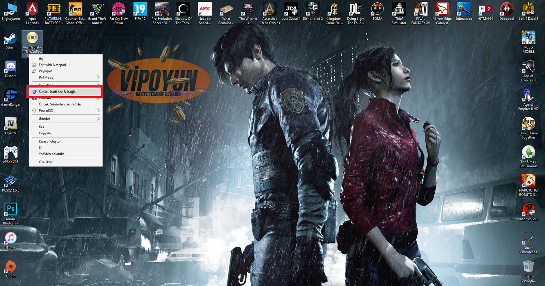Select the Just Cause 4 icon
Viewport: 545px width, 286px height.
coord(291,12)
